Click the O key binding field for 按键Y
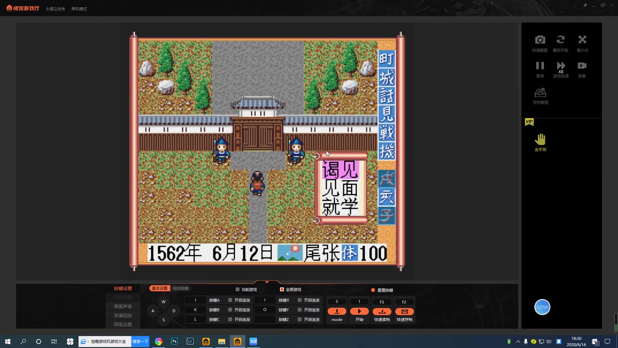618x348 pixels. [x=265, y=310]
